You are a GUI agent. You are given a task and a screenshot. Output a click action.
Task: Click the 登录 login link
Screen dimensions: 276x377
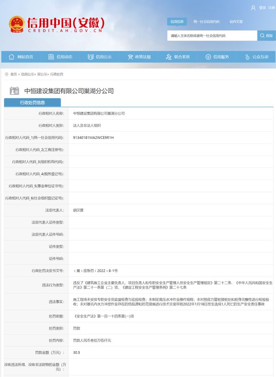tap(262, 8)
